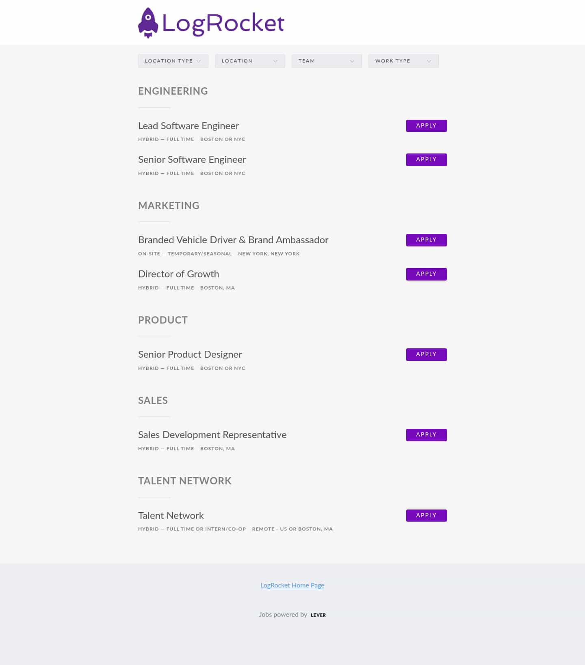
Task: Apply to the Sales Development Representative job
Action: click(426, 434)
